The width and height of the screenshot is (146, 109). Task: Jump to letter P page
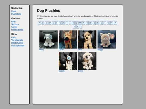coord(91,23)
